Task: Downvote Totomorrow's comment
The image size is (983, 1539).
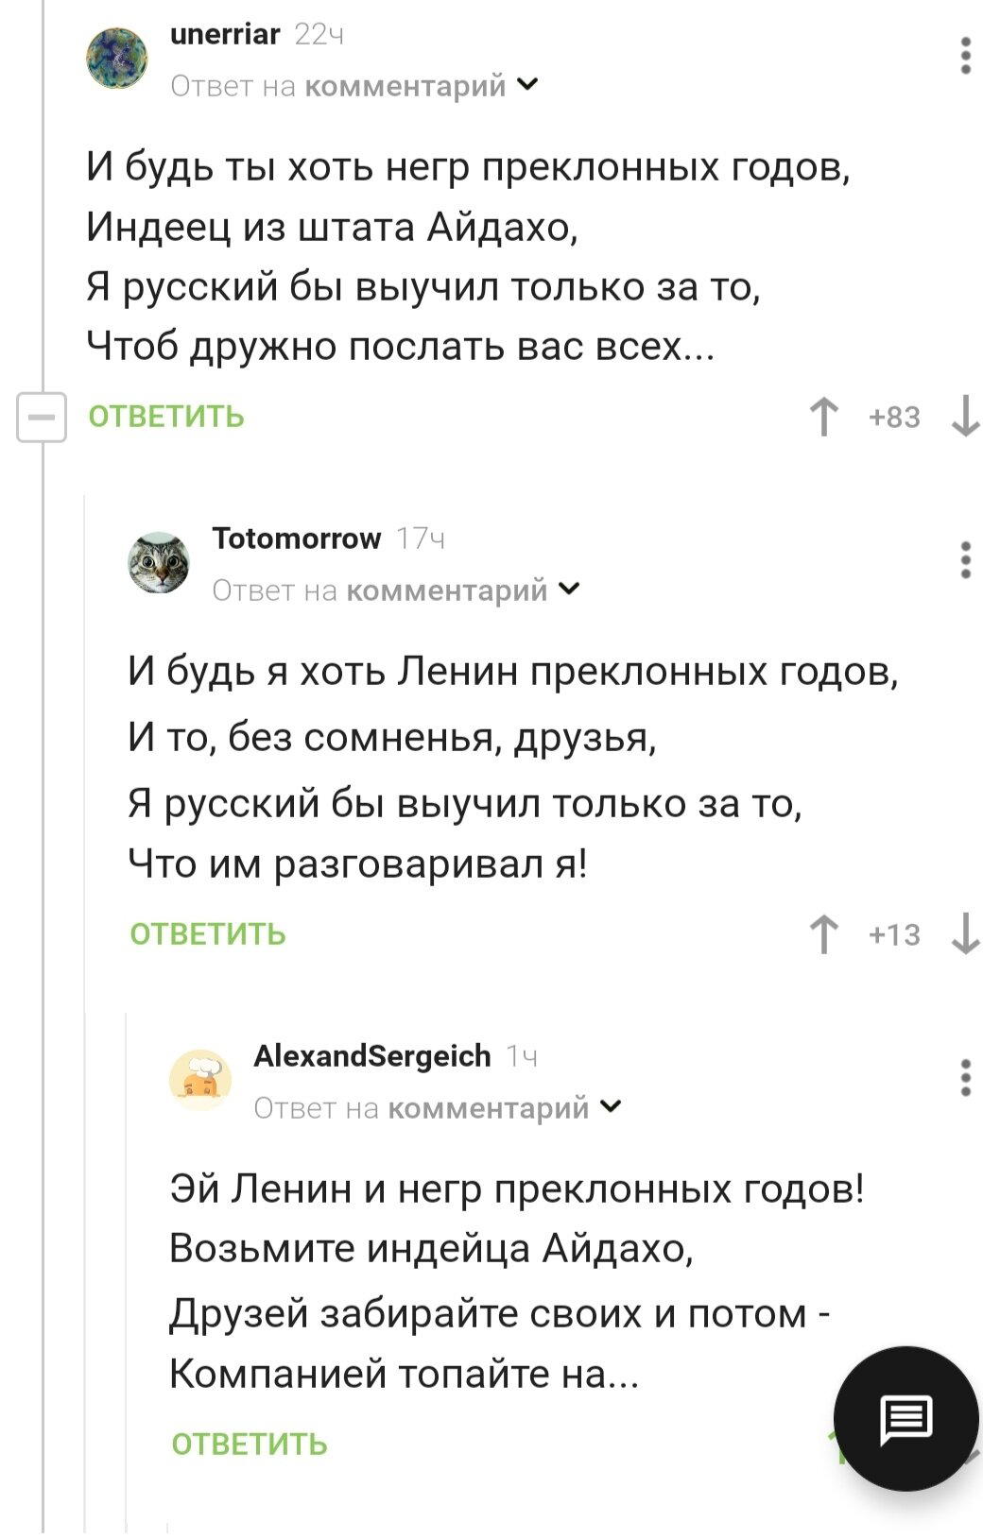Action: 965,932
